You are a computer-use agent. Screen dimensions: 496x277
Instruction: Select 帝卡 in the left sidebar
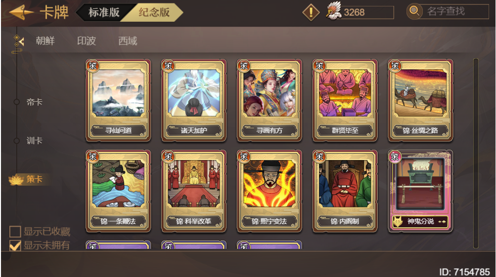[34, 102]
